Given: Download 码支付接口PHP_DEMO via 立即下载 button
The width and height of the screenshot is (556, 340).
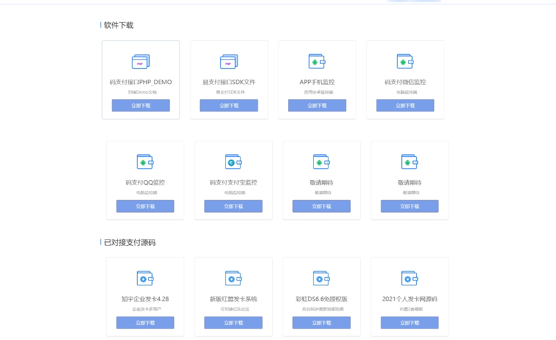Looking at the screenshot, I should 141,105.
